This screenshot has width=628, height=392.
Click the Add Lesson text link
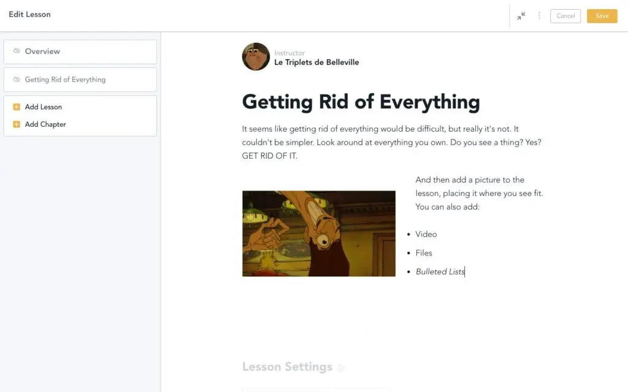click(44, 107)
